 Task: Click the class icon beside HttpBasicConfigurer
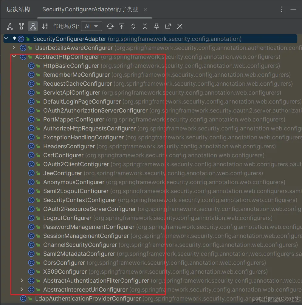pos(31,66)
